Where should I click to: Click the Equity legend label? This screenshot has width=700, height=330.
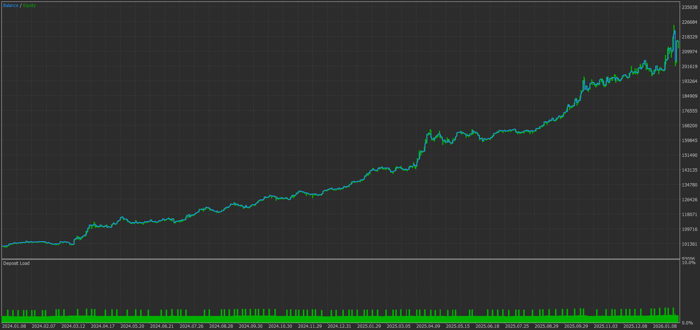[x=30, y=6]
